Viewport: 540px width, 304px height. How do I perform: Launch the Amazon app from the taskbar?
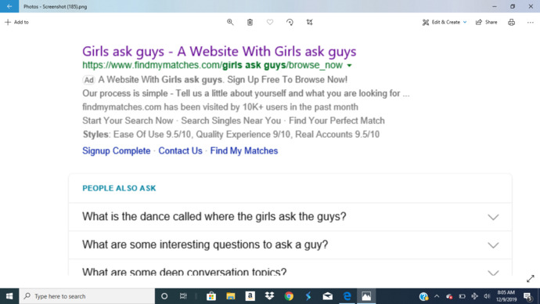[x=250, y=296]
